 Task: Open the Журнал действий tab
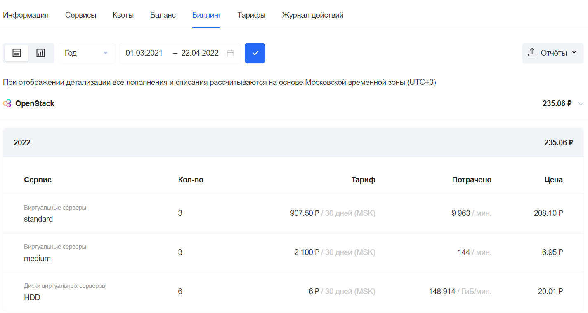(313, 15)
